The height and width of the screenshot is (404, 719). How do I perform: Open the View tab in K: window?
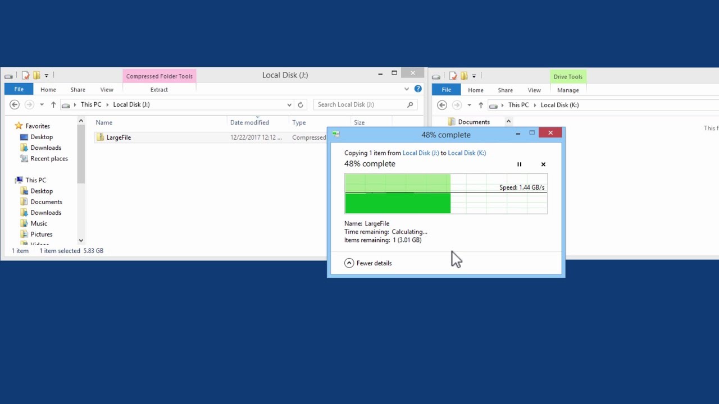click(534, 90)
